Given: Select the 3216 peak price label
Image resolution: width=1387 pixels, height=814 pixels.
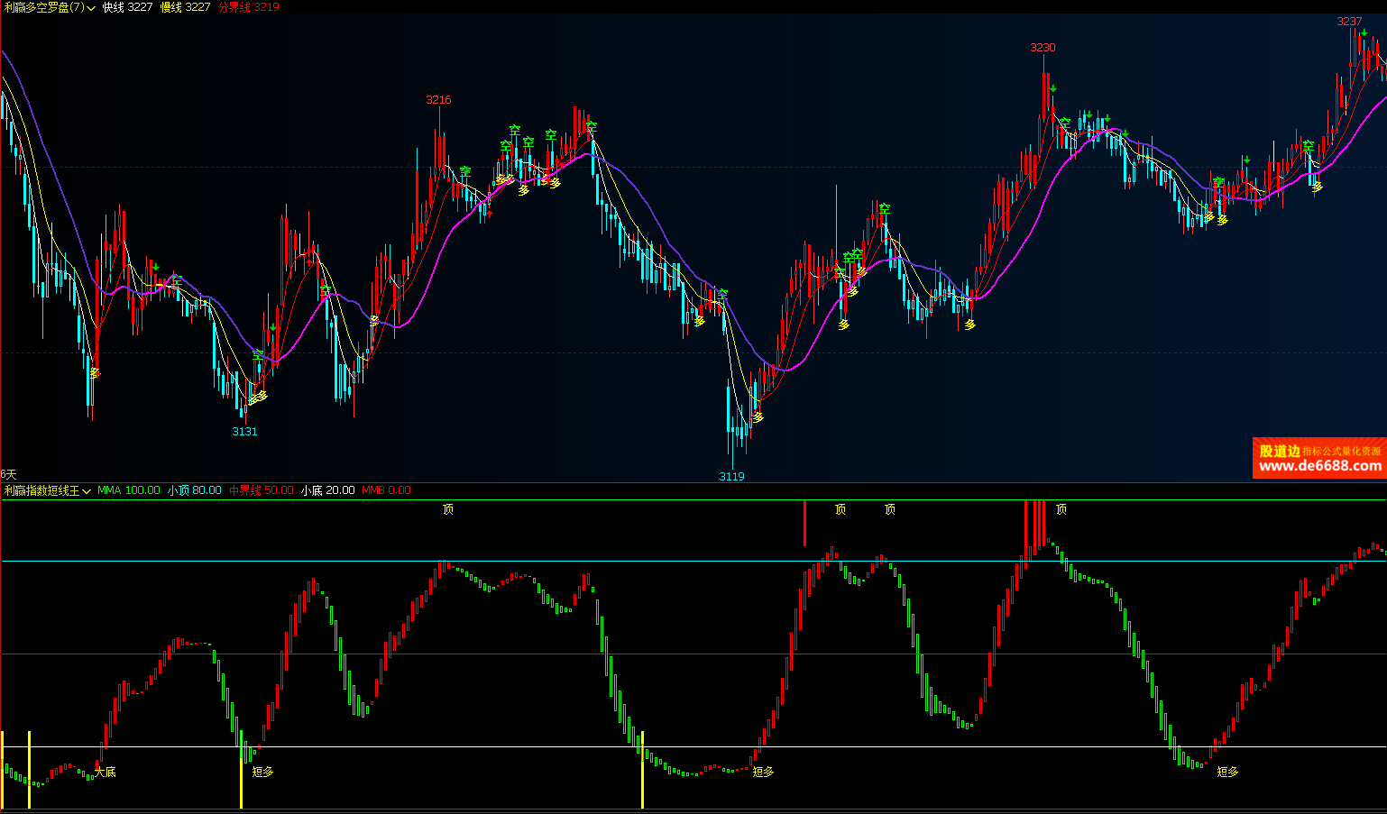Looking at the screenshot, I should coord(438,100).
